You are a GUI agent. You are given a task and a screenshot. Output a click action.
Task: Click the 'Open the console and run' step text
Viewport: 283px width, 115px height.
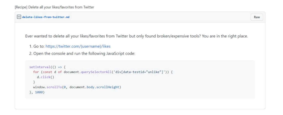coord(84,54)
